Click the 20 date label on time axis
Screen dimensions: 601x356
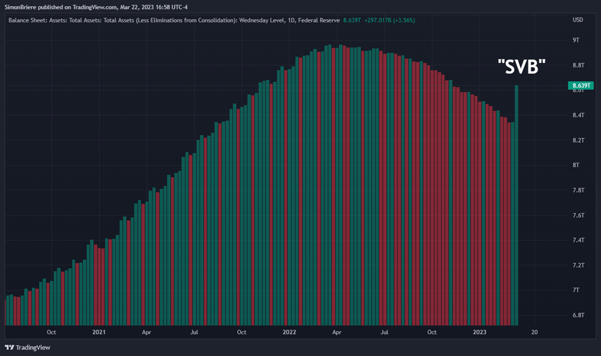click(x=534, y=332)
